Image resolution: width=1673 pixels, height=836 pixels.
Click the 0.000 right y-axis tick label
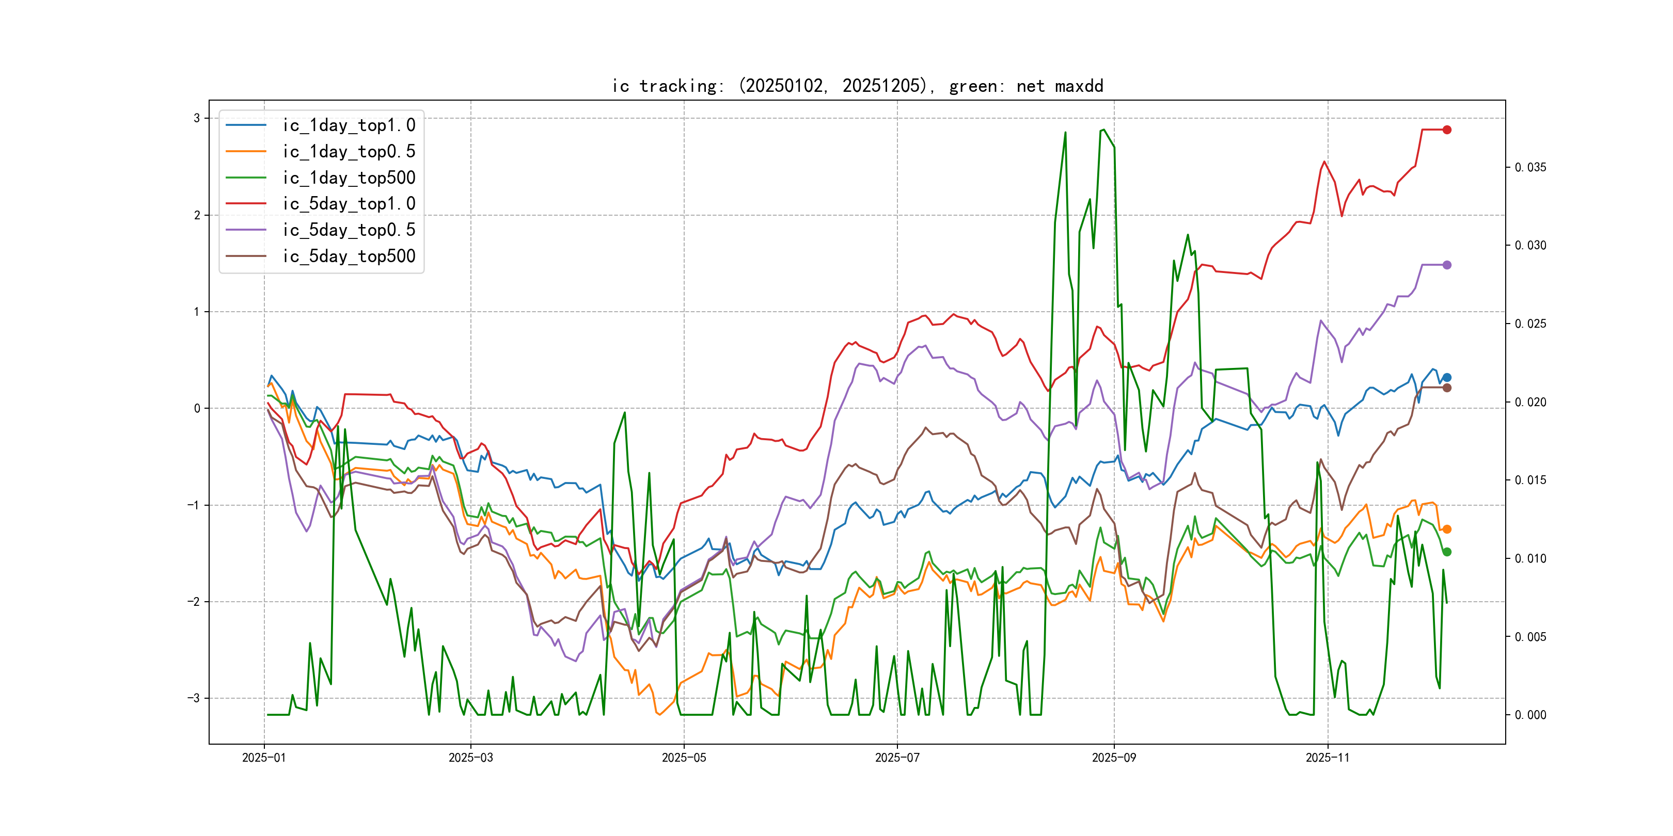(x=1530, y=715)
